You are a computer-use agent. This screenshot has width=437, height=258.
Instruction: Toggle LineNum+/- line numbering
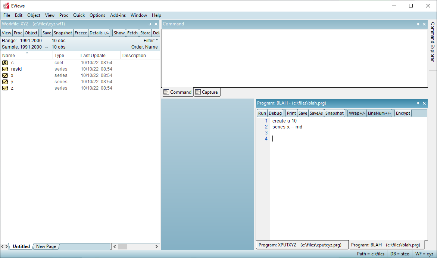(379, 113)
